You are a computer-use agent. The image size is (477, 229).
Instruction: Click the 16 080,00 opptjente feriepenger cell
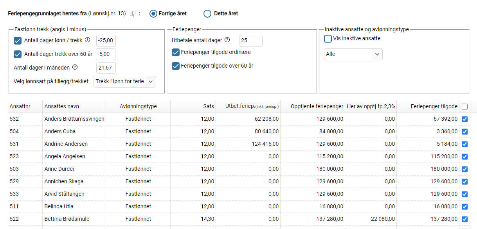click(313, 206)
